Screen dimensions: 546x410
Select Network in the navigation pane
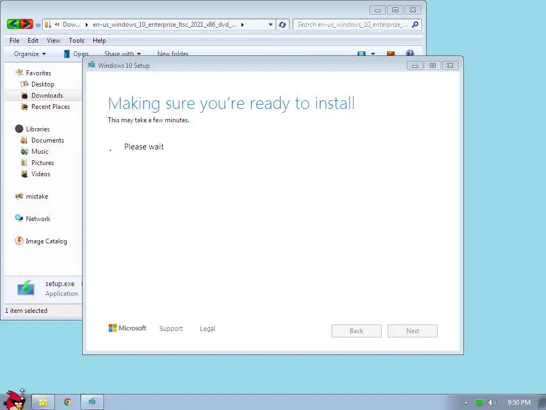pos(38,218)
